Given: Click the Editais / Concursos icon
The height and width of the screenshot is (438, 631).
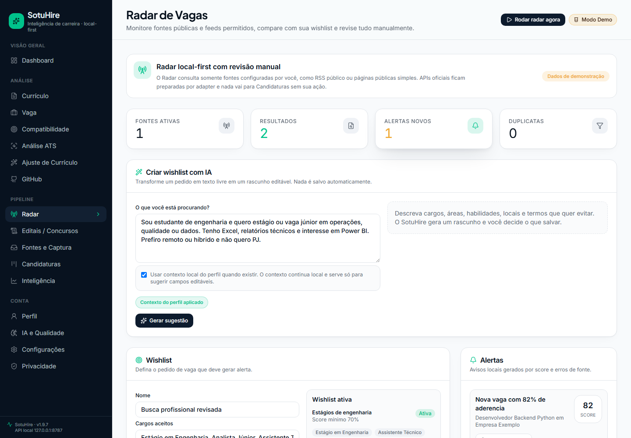Looking at the screenshot, I should click(14, 231).
